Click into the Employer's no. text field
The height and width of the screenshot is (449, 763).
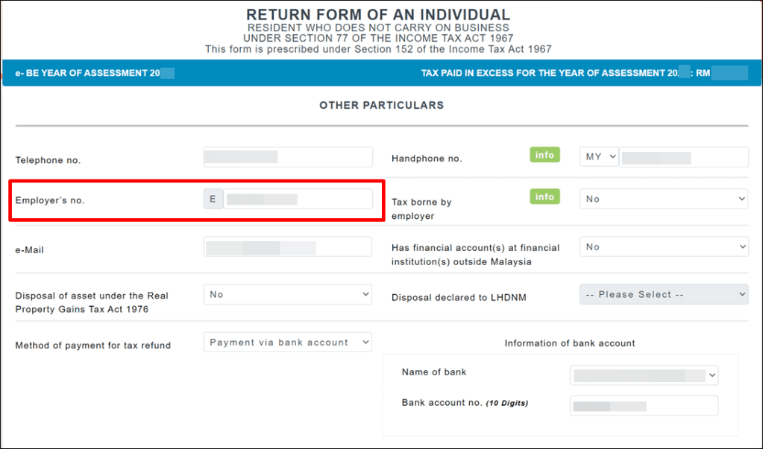click(x=298, y=199)
